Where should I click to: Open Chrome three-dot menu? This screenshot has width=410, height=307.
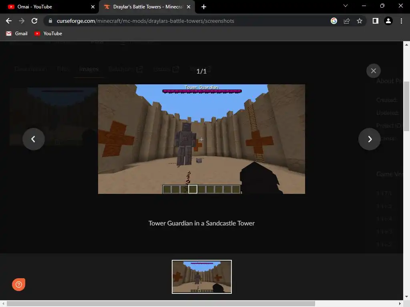point(401,21)
